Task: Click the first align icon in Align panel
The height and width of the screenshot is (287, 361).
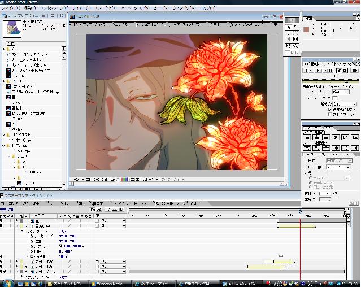Action: tap(306, 137)
